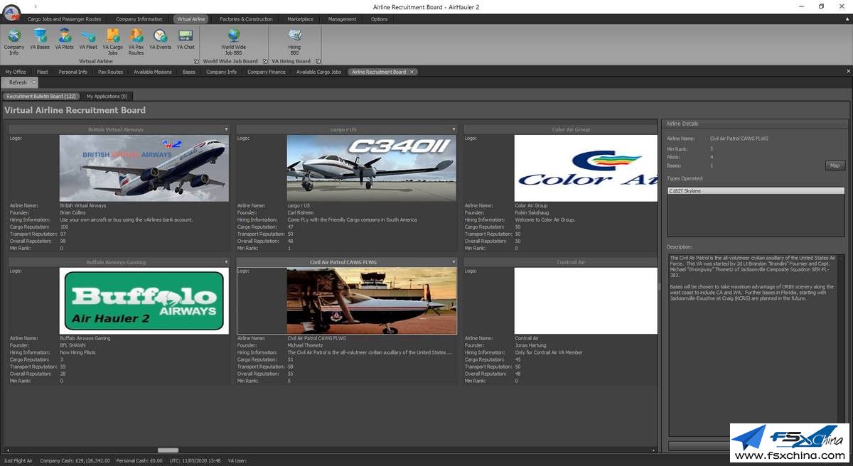This screenshot has height=466, width=853.
Task: Open VA Events icon
Action: (161, 40)
